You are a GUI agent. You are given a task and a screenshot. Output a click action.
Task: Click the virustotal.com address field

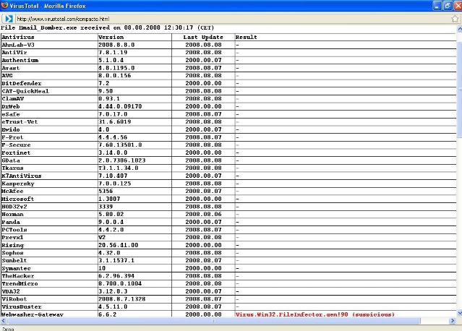click(231, 19)
